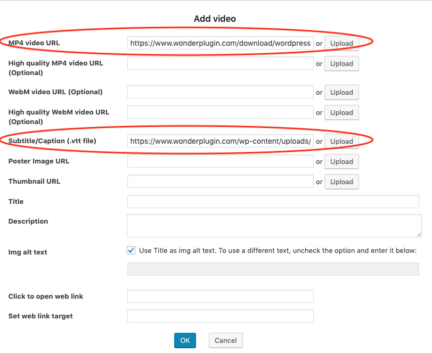This screenshot has height=353, width=432.
Task: Click the High quality MP4 URL input
Action: [x=220, y=63]
